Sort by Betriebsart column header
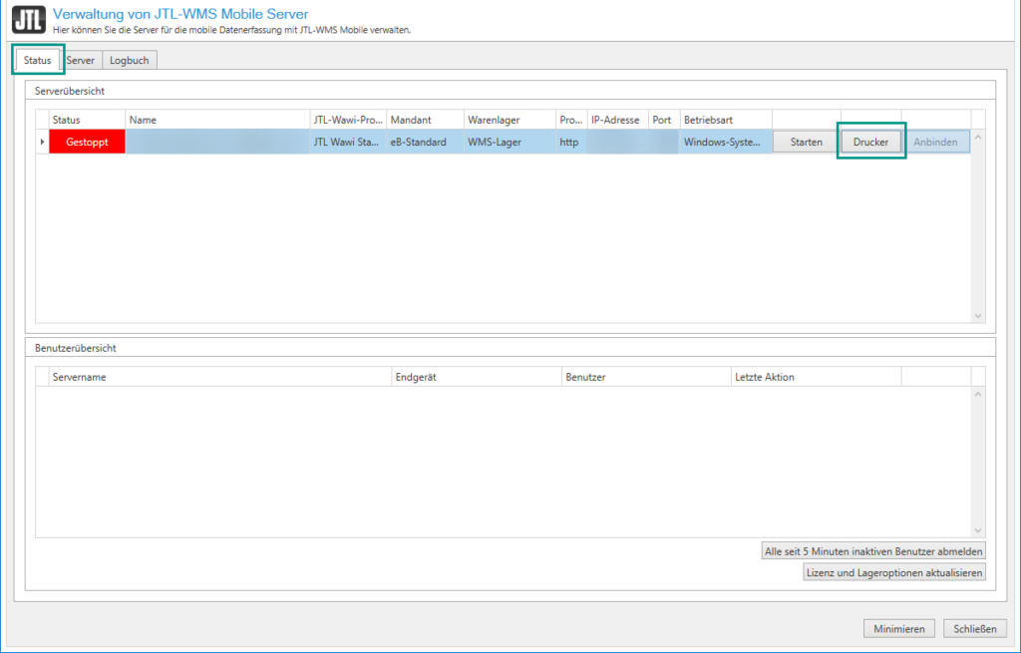Image resolution: width=1021 pixels, height=653 pixels. pyautogui.click(x=708, y=120)
